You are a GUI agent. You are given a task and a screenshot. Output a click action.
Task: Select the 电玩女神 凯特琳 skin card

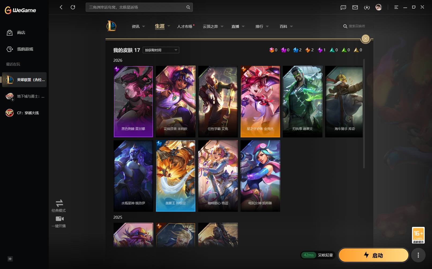(x=260, y=176)
